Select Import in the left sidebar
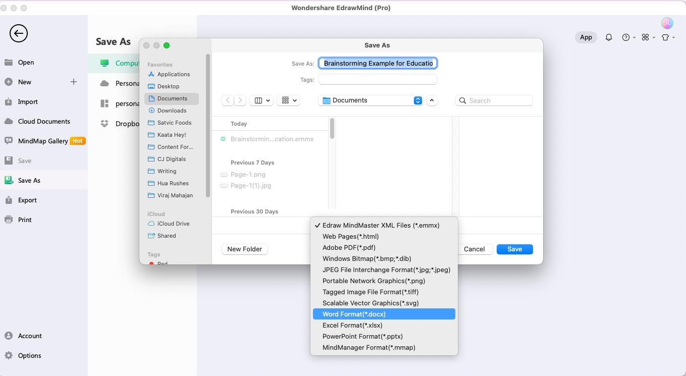Image resolution: width=686 pixels, height=376 pixels. tap(28, 102)
